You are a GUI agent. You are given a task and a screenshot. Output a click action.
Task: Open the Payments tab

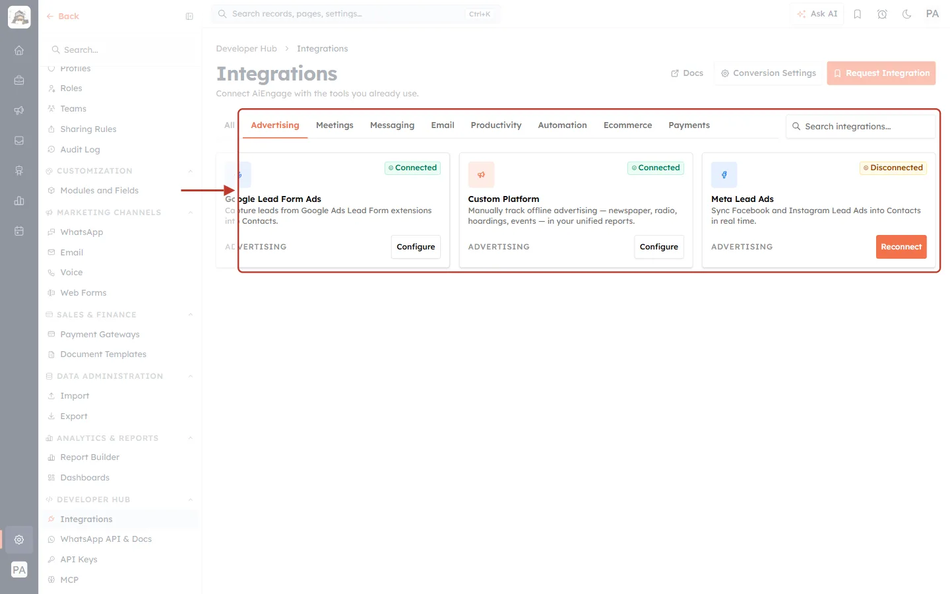pyautogui.click(x=689, y=125)
